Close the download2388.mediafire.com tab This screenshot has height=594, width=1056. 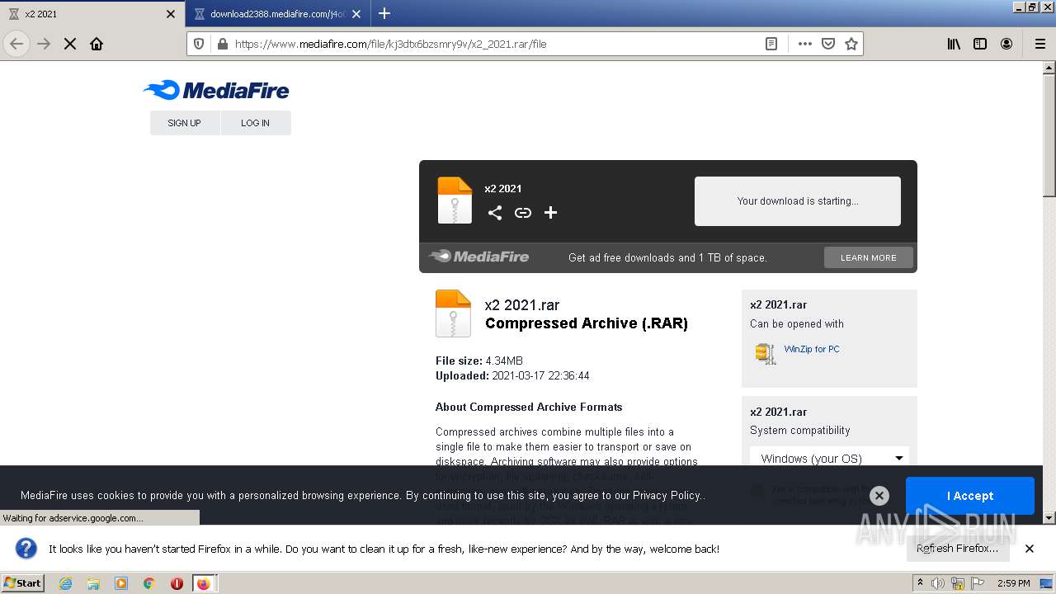(x=356, y=14)
